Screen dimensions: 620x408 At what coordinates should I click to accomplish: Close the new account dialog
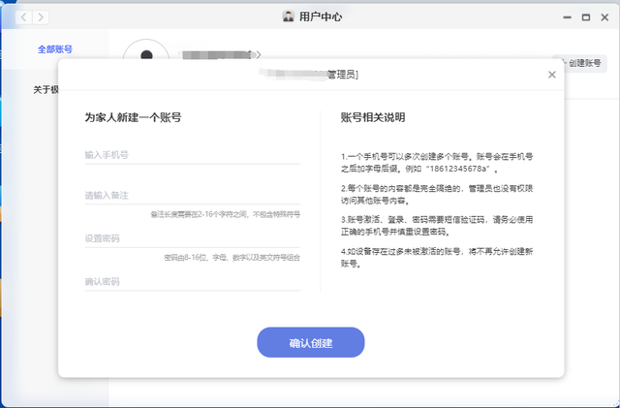tap(552, 75)
